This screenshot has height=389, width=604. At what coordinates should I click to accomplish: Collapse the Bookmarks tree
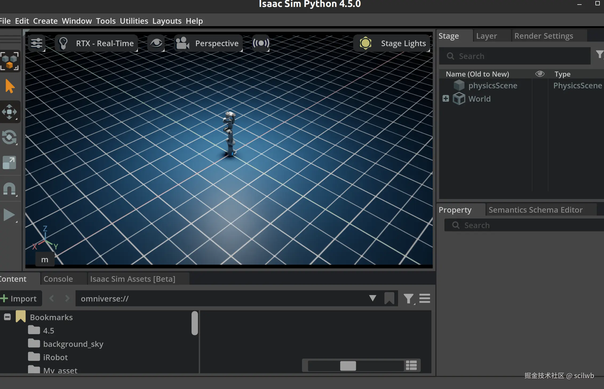click(7, 317)
